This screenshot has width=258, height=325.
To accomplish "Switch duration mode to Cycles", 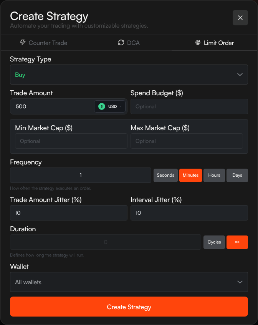I will (x=214, y=242).
